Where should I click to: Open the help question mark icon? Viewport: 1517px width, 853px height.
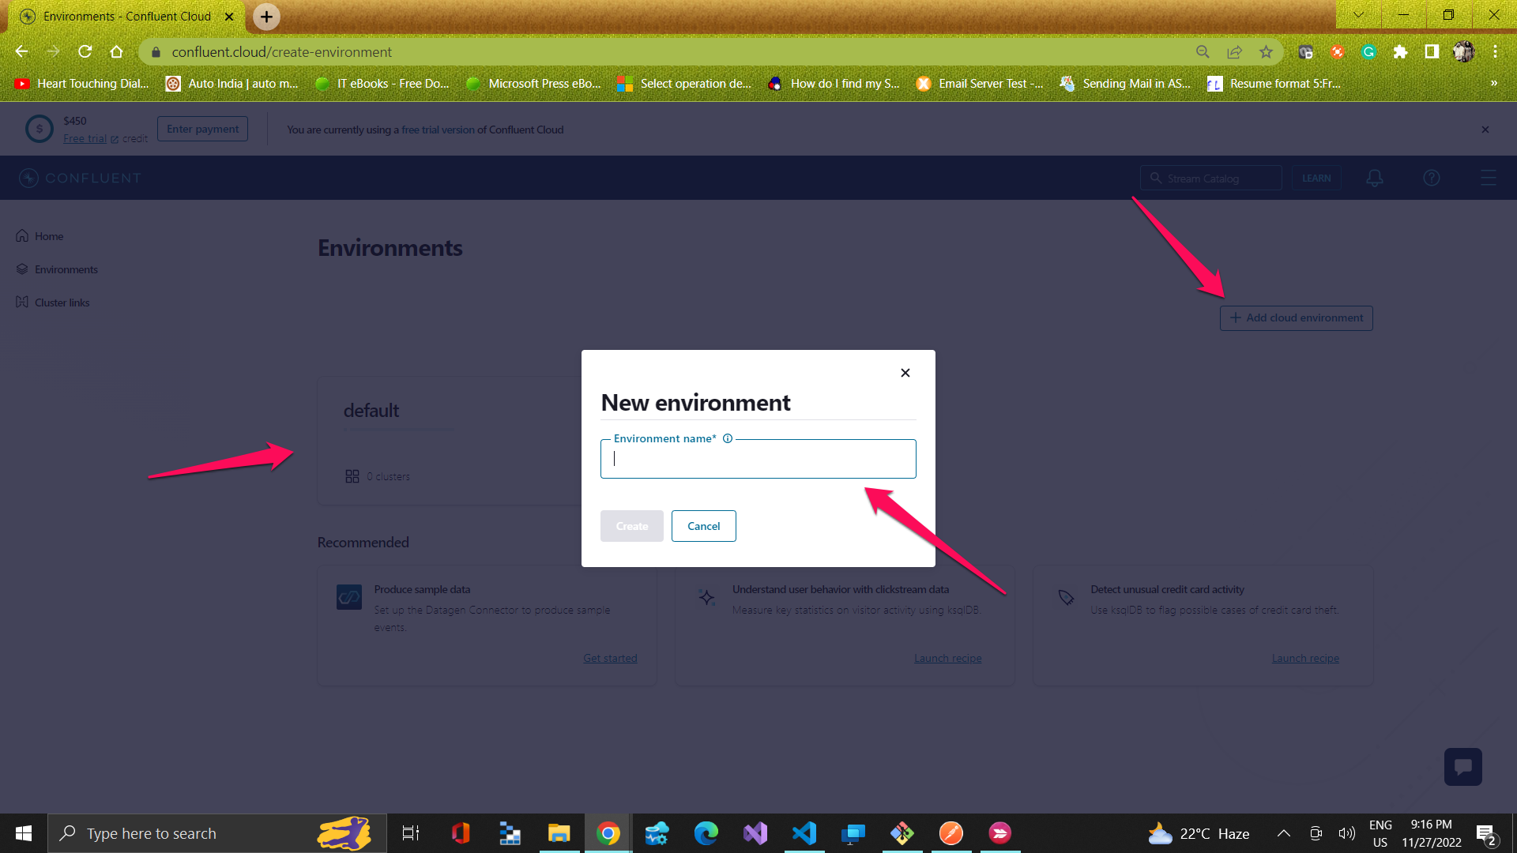pyautogui.click(x=1432, y=178)
